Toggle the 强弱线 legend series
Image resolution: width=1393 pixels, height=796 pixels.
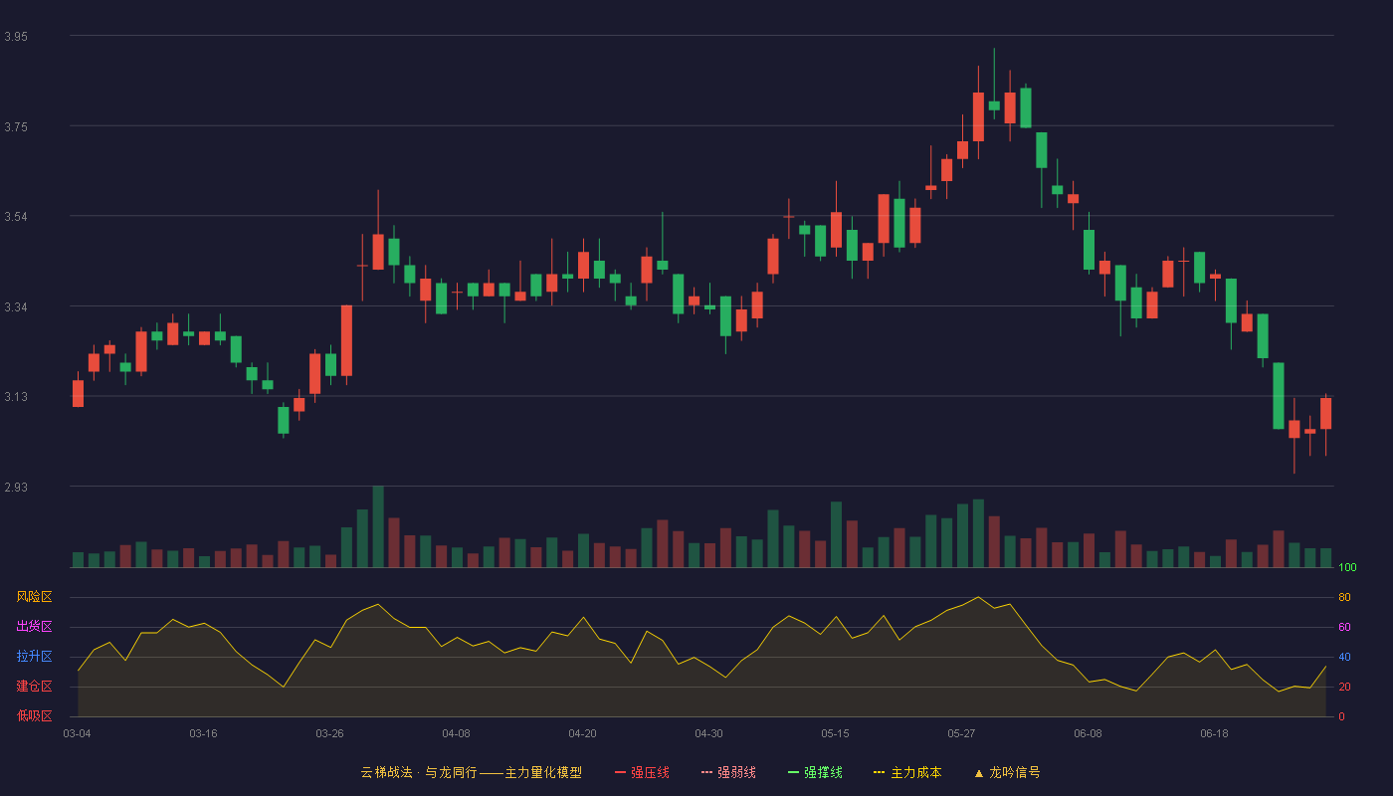[x=728, y=772]
